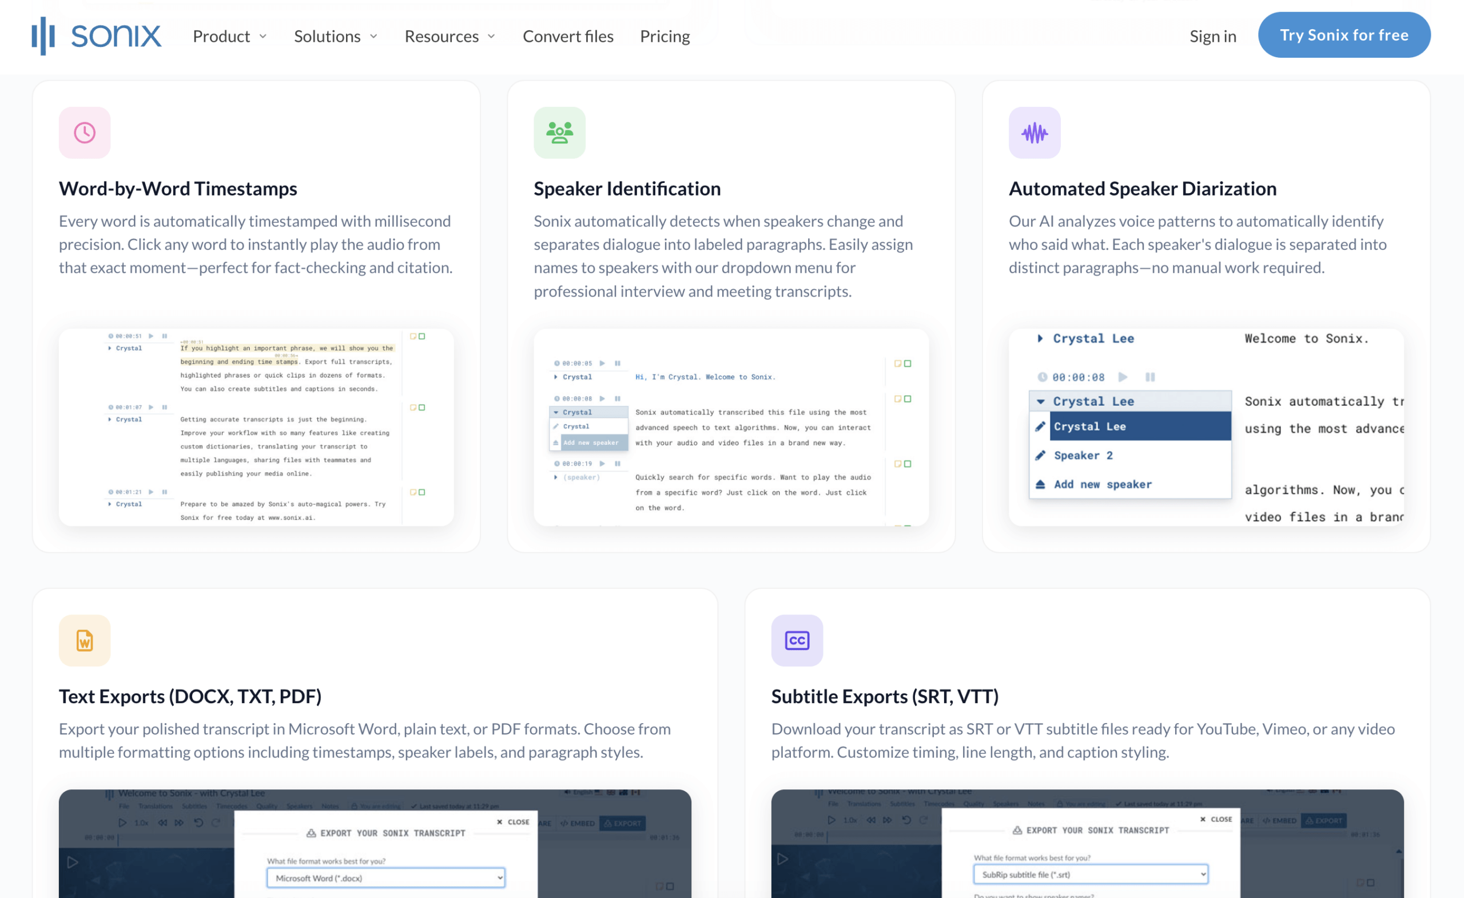This screenshot has width=1464, height=898.
Task: Open the Microsoft Word (*.docx) format dropdown
Action: (x=386, y=878)
